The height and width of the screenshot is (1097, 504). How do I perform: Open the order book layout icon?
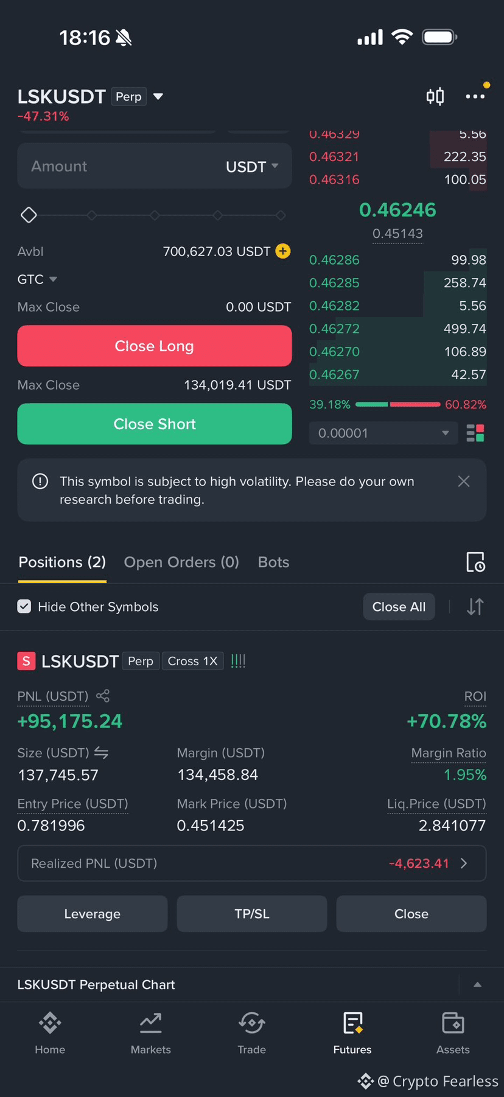click(x=475, y=434)
